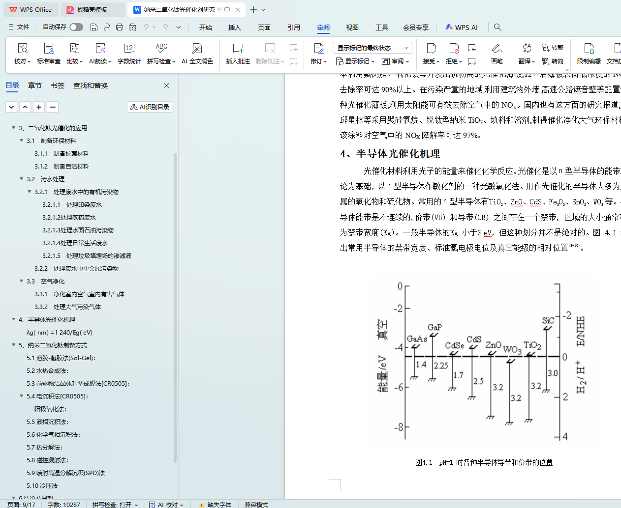Click the print preview icon
This screenshot has width=621, height=508.
[x=132, y=27]
